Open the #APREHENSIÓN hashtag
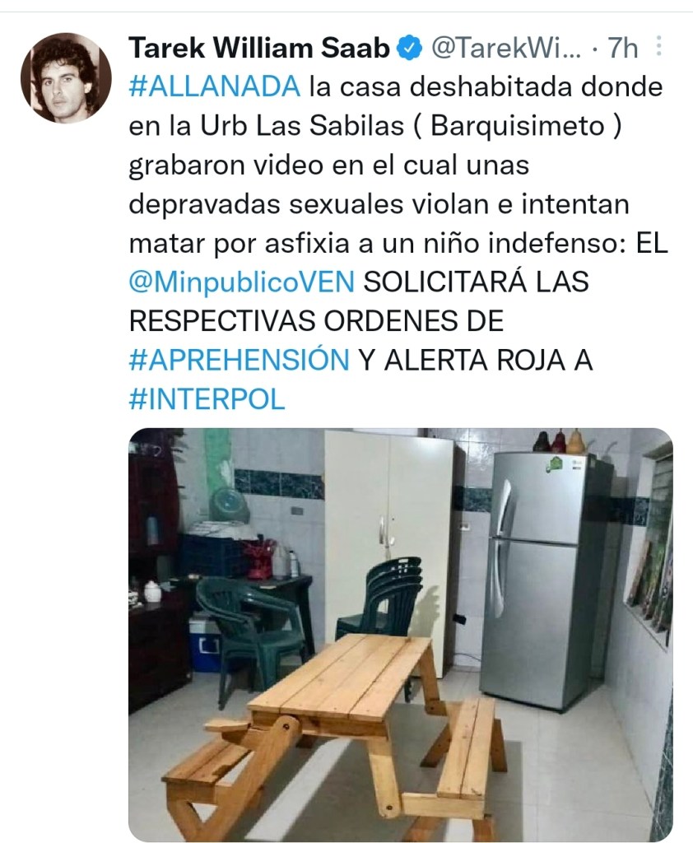The width and height of the screenshot is (693, 843). [240, 361]
